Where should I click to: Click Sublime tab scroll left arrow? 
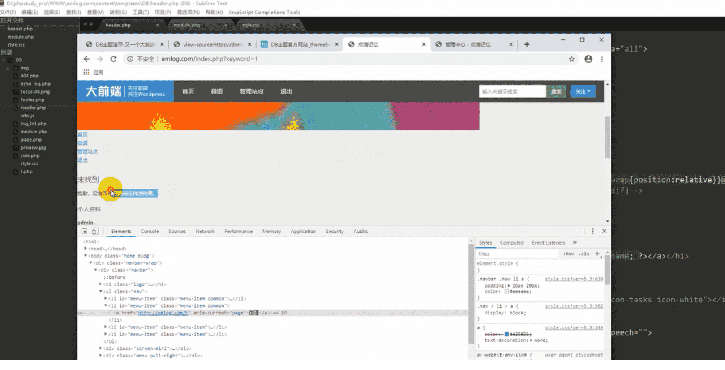(x=85, y=24)
